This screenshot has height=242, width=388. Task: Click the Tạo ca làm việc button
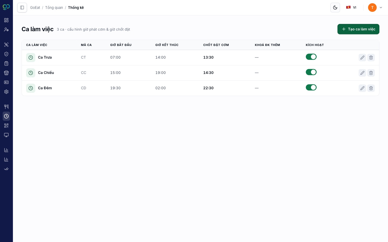click(x=358, y=29)
